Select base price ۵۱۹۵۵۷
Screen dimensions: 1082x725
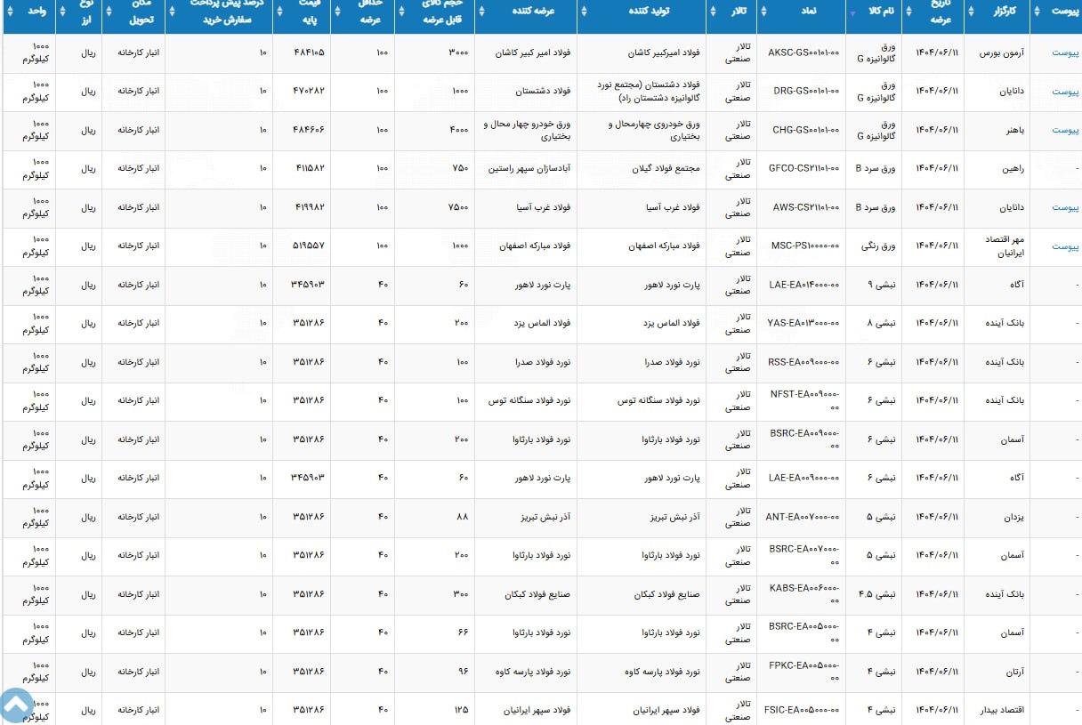click(x=309, y=246)
